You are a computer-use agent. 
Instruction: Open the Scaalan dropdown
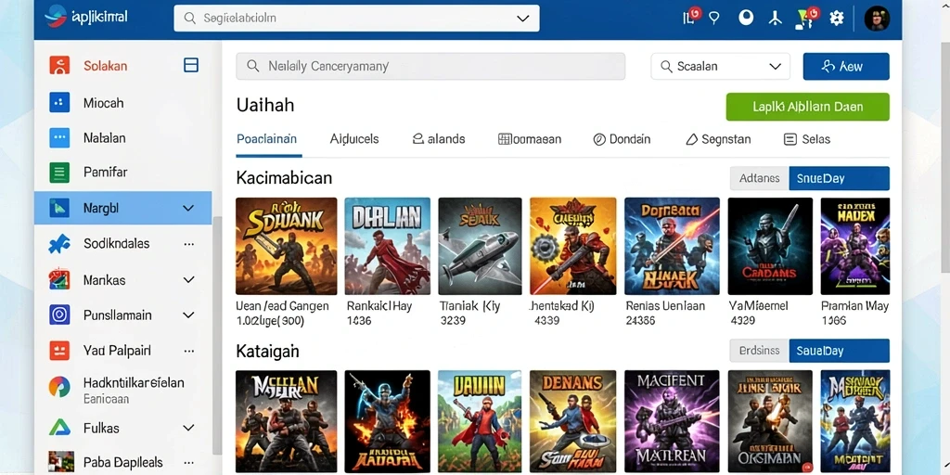click(x=720, y=66)
